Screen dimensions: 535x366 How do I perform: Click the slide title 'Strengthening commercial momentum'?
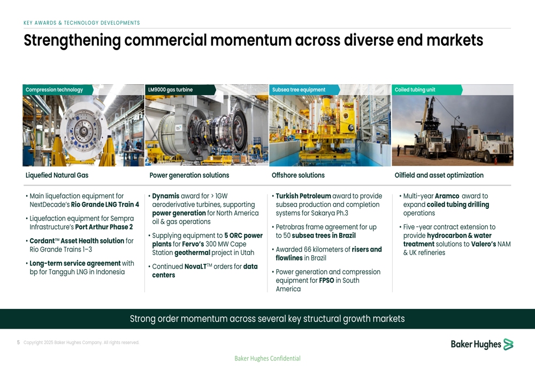tap(253, 41)
